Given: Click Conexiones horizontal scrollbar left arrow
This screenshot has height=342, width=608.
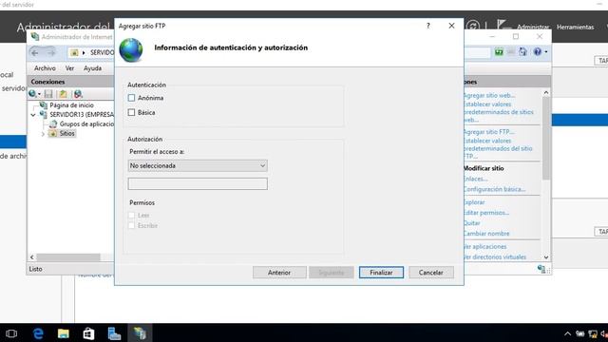Looking at the screenshot, I should point(32,257).
